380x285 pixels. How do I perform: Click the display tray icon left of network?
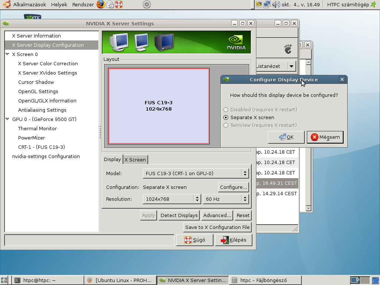click(259, 4)
